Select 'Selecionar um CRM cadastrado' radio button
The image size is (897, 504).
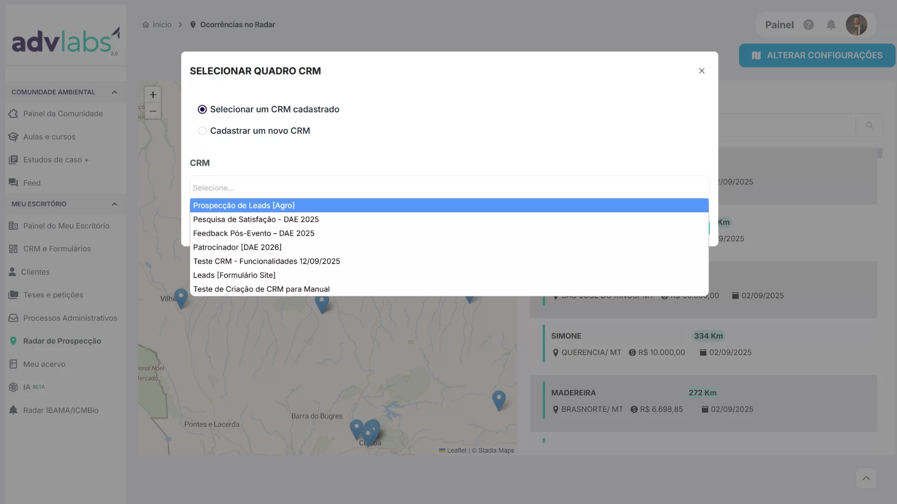point(202,109)
